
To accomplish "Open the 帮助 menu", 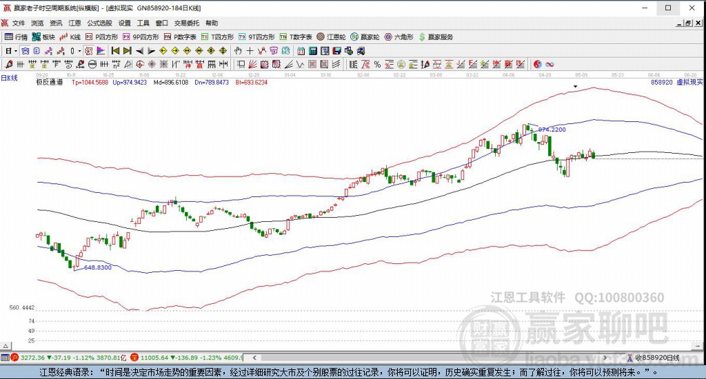I will coord(212,23).
